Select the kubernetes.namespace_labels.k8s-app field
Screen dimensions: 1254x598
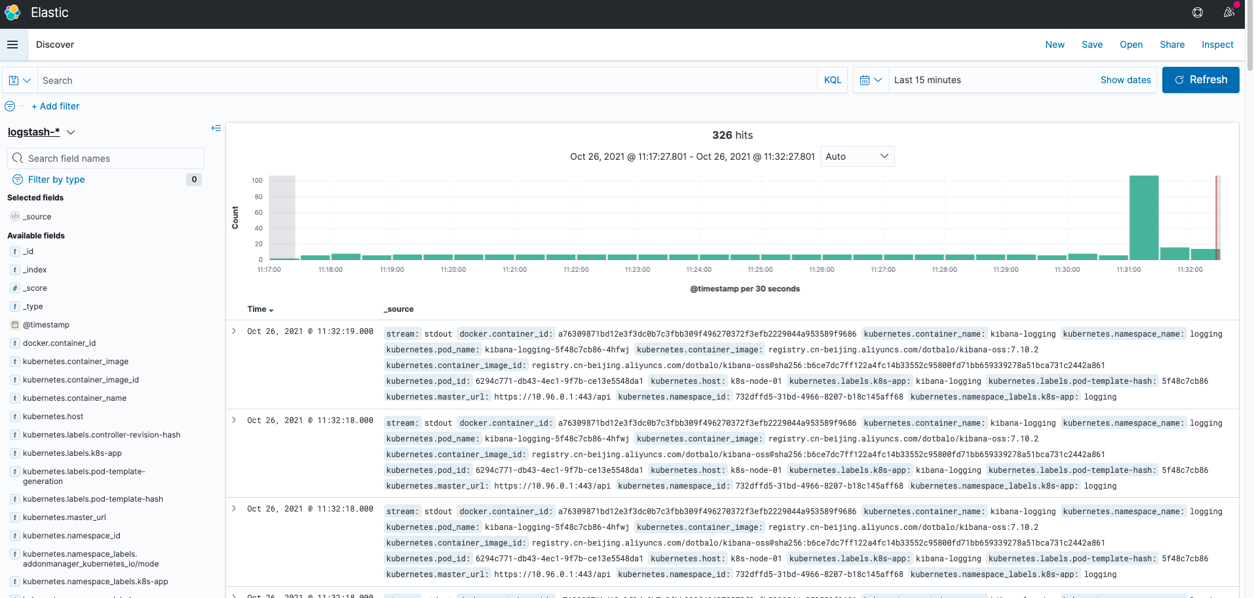click(x=96, y=582)
